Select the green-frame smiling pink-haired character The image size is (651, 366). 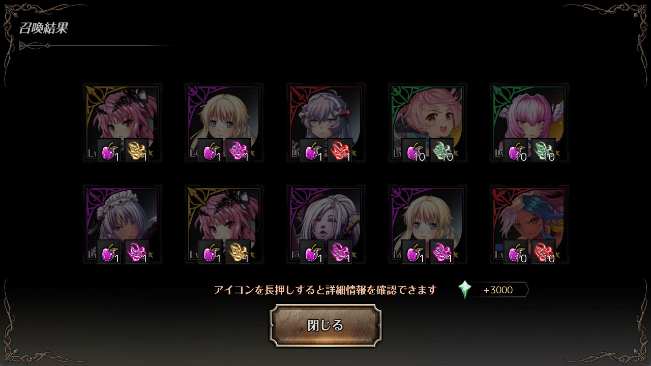[x=427, y=123]
